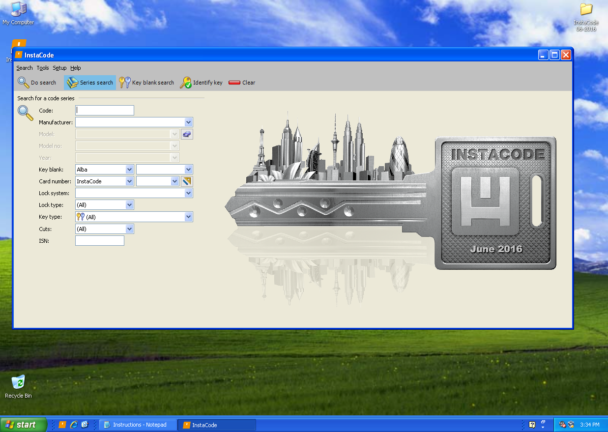Launch Internet Explorer from quick launch
Image resolution: width=608 pixels, height=432 pixels.
pyautogui.click(x=74, y=425)
